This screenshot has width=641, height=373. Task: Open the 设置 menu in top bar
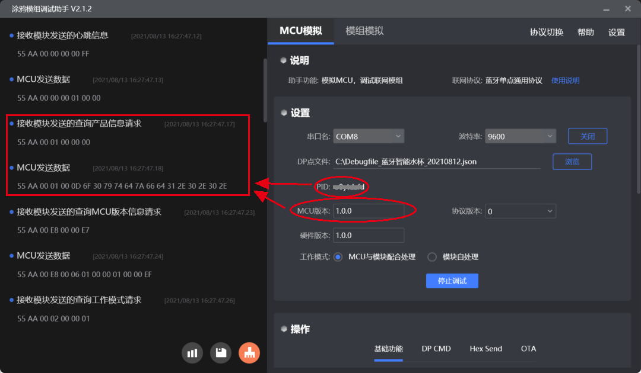[x=617, y=32]
